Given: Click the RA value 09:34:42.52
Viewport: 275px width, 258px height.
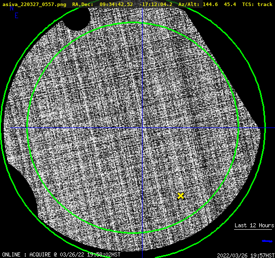Looking at the screenshot, I should tap(116, 4).
